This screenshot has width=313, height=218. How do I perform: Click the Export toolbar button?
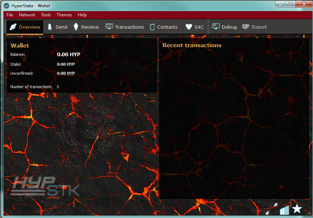coord(255,27)
